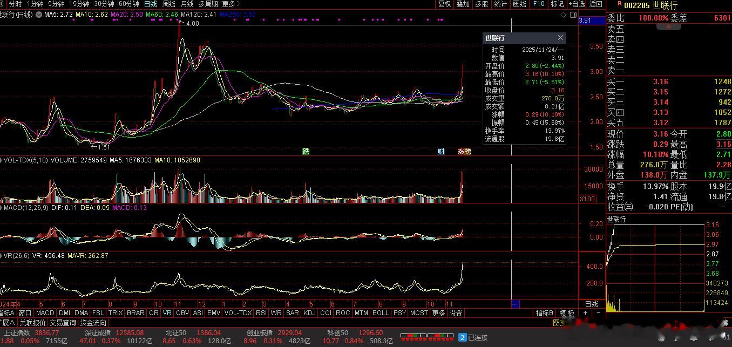Expand the order book with the double-chevron

668,26
